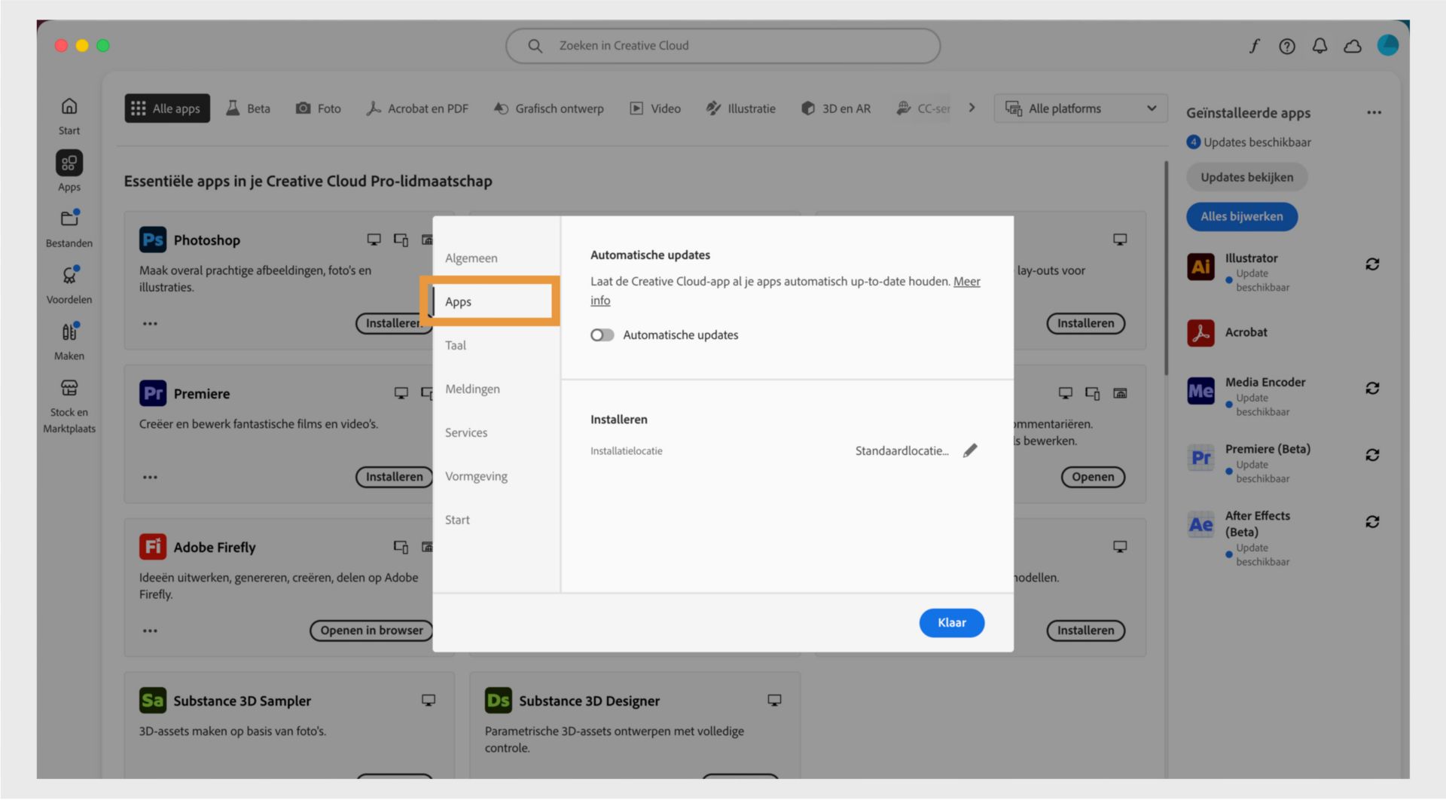Click Standaardlocatie... installation location value
Screen dimensions: 1446x800
[x=901, y=451]
